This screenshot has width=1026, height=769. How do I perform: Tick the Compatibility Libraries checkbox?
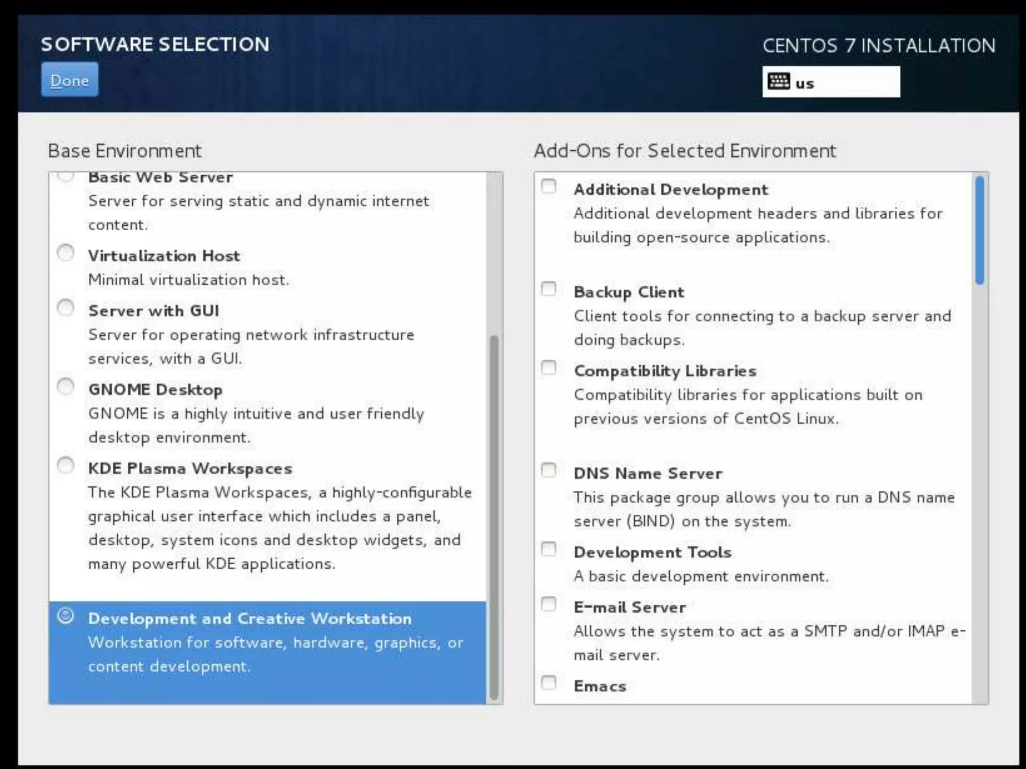[549, 368]
